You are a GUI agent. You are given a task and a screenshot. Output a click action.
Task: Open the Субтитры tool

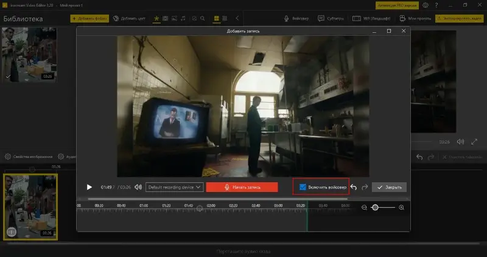click(x=331, y=19)
